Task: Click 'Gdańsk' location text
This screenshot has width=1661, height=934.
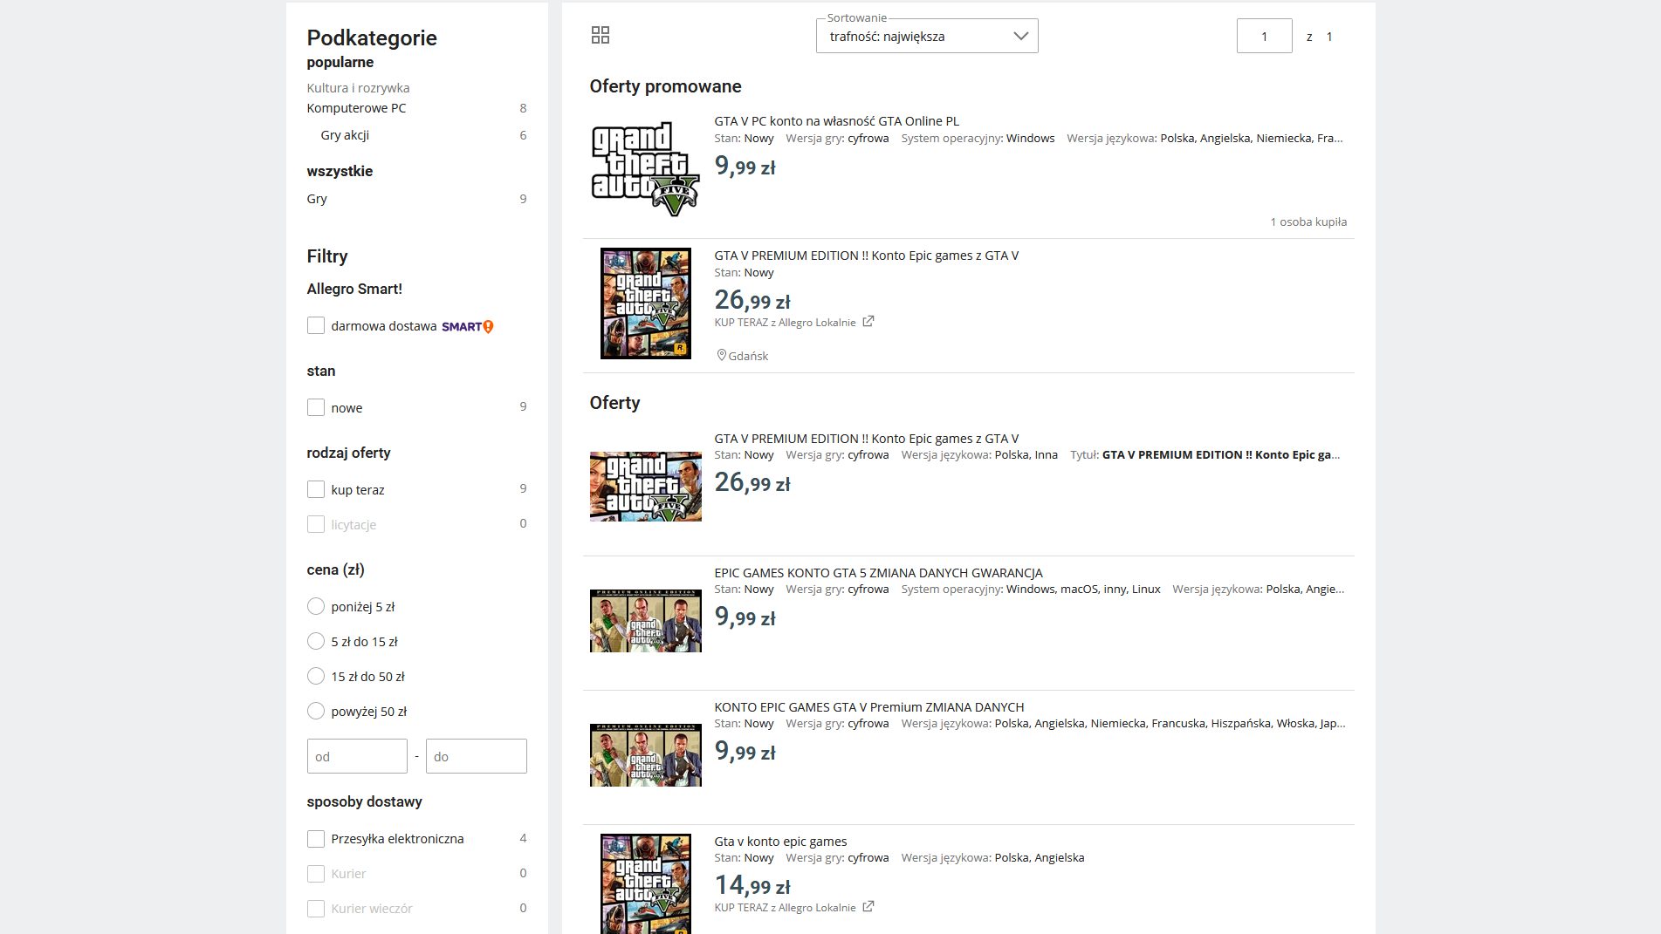Action: (748, 356)
